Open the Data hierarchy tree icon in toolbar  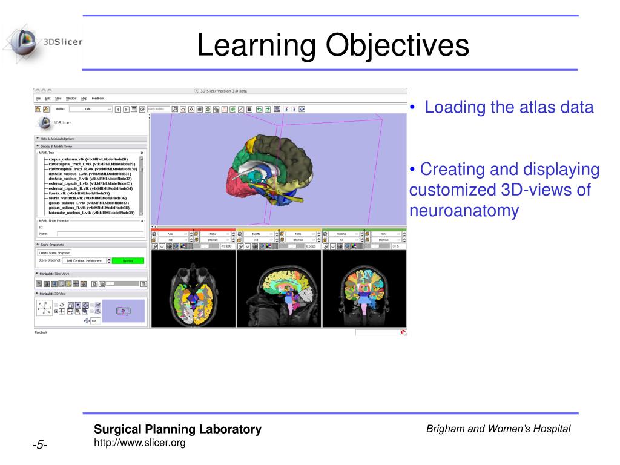pyautogui.click(x=191, y=109)
